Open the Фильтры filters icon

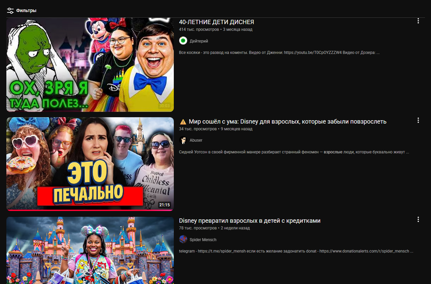pyautogui.click(x=10, y=11)
